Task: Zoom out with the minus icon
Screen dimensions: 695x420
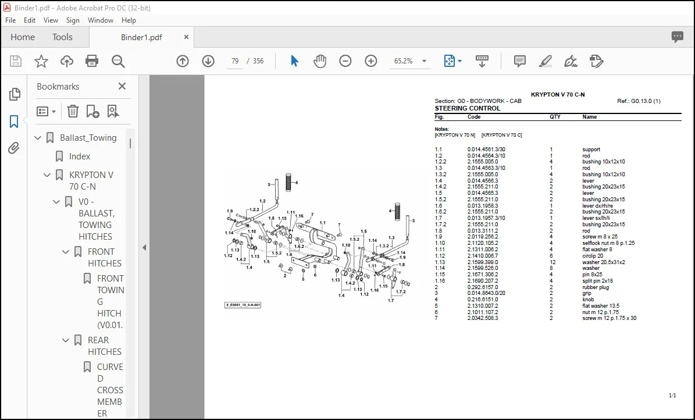Action: (345, 61)
